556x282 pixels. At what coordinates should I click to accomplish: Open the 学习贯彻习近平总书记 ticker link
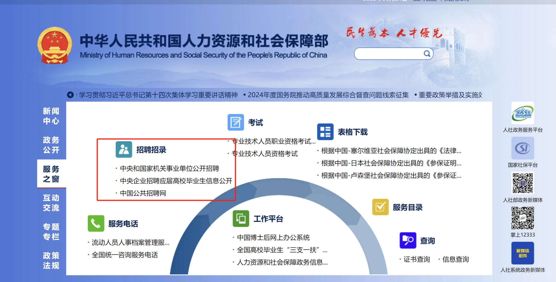[158, 95]
